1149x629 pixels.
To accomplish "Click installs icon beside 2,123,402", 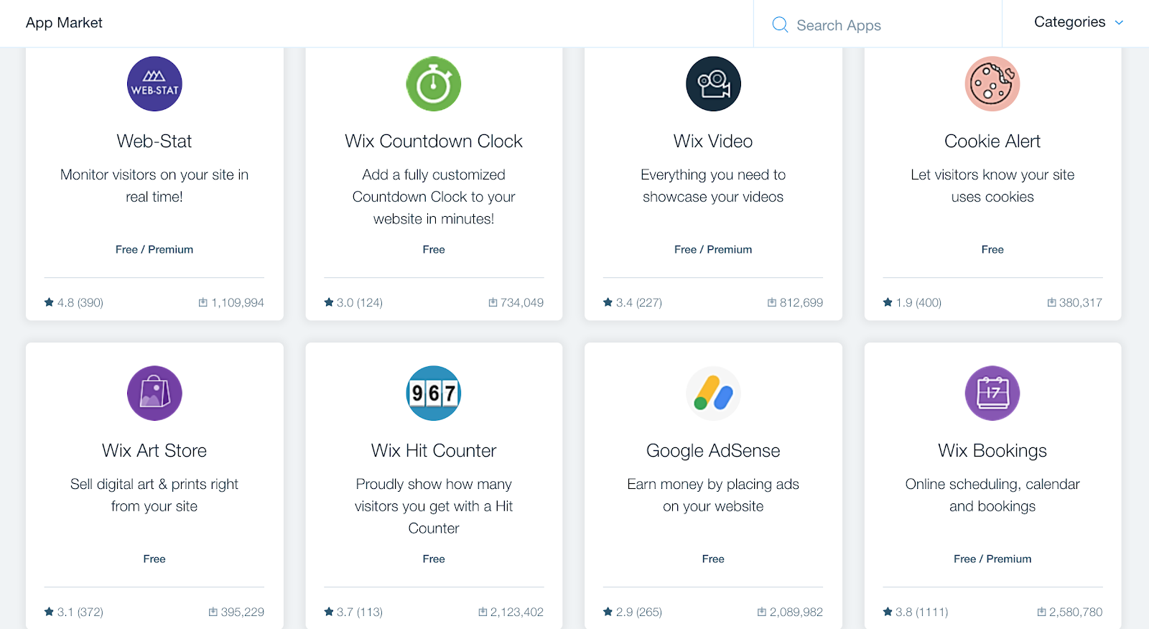I will 483,612.
